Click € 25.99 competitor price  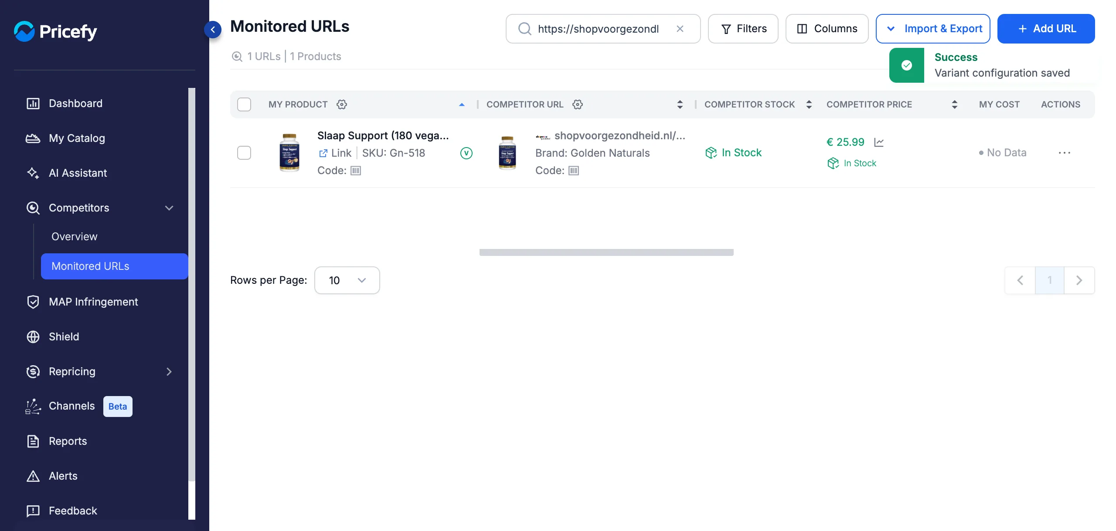click(x=845, y=142)
